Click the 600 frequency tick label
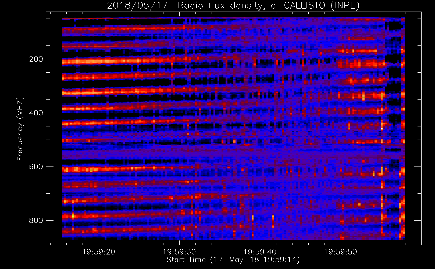The width and height of the screenshot is (435, 269). (36, 167)
